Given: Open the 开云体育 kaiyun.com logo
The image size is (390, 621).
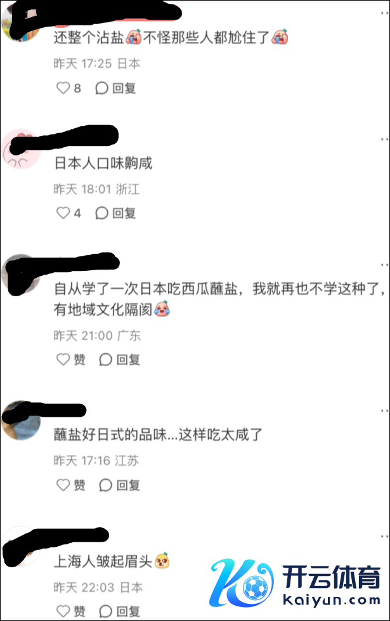Looking at the screenshot, I should point(296,582).
